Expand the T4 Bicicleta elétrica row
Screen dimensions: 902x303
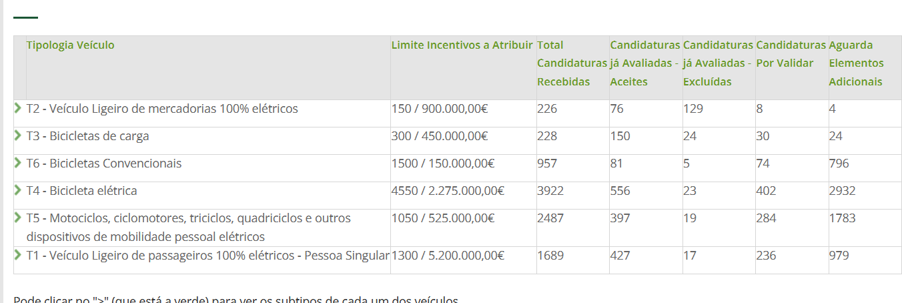click(18, 190)
